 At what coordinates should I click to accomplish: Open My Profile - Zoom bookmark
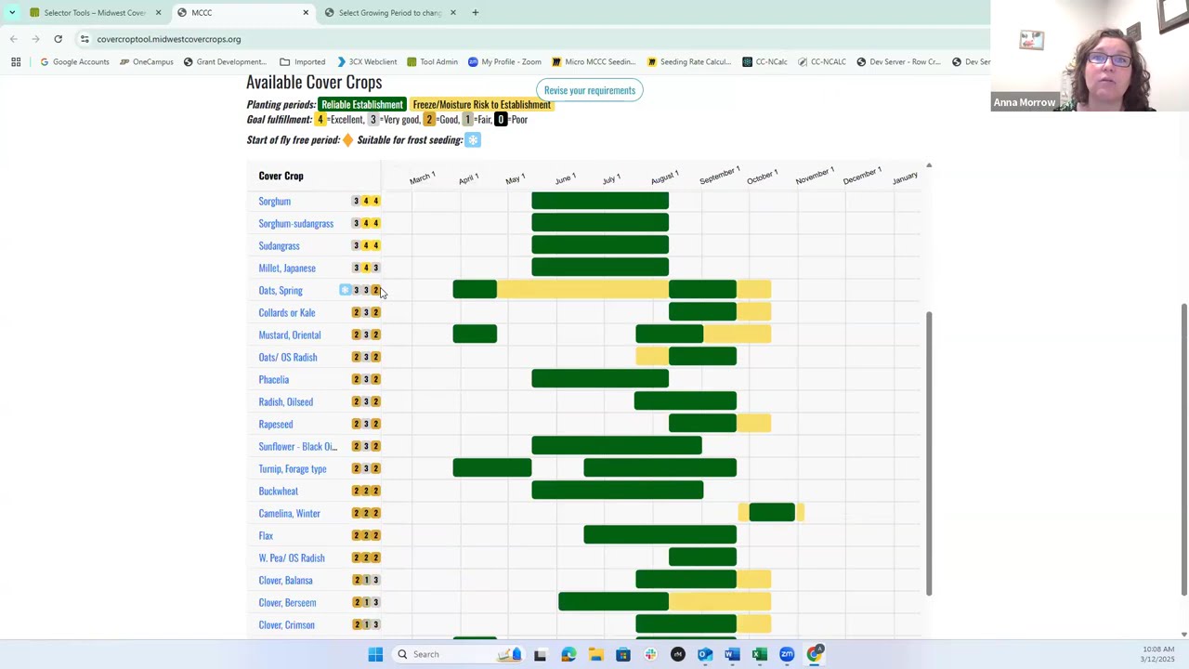tap(504, 61)
